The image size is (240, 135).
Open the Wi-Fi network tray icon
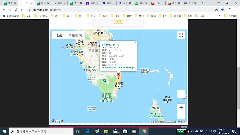[206, 131]
